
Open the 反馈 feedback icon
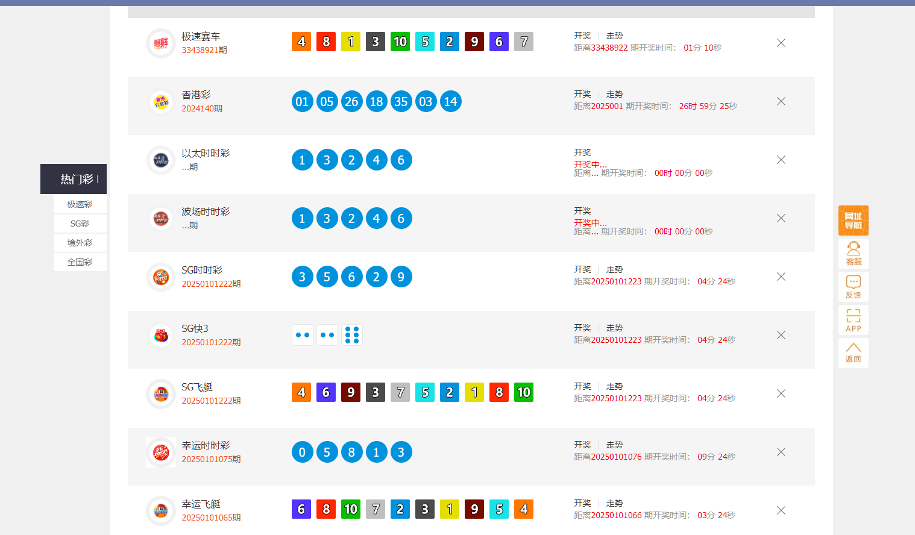853,287
